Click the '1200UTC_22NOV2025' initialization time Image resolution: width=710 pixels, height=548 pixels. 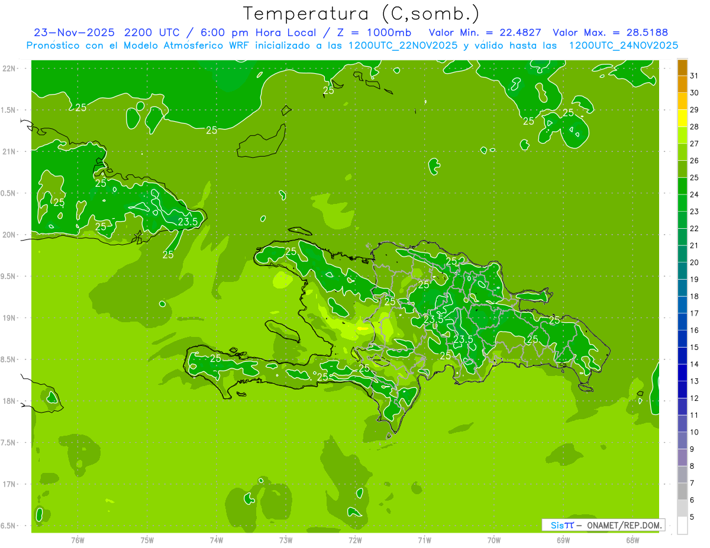[x=403, y=45]
